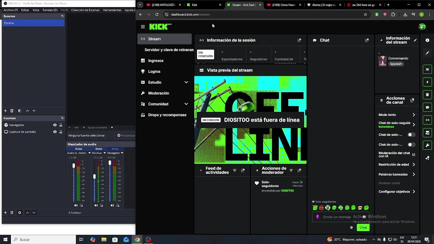Pop out the Feed de actividades panel

point(243,170)
